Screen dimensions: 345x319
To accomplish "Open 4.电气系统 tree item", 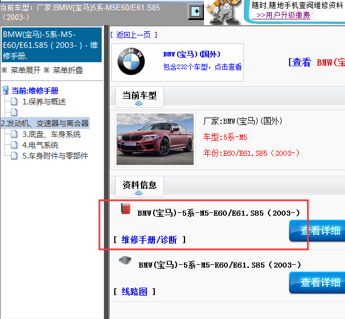I will tap(40, 145).
